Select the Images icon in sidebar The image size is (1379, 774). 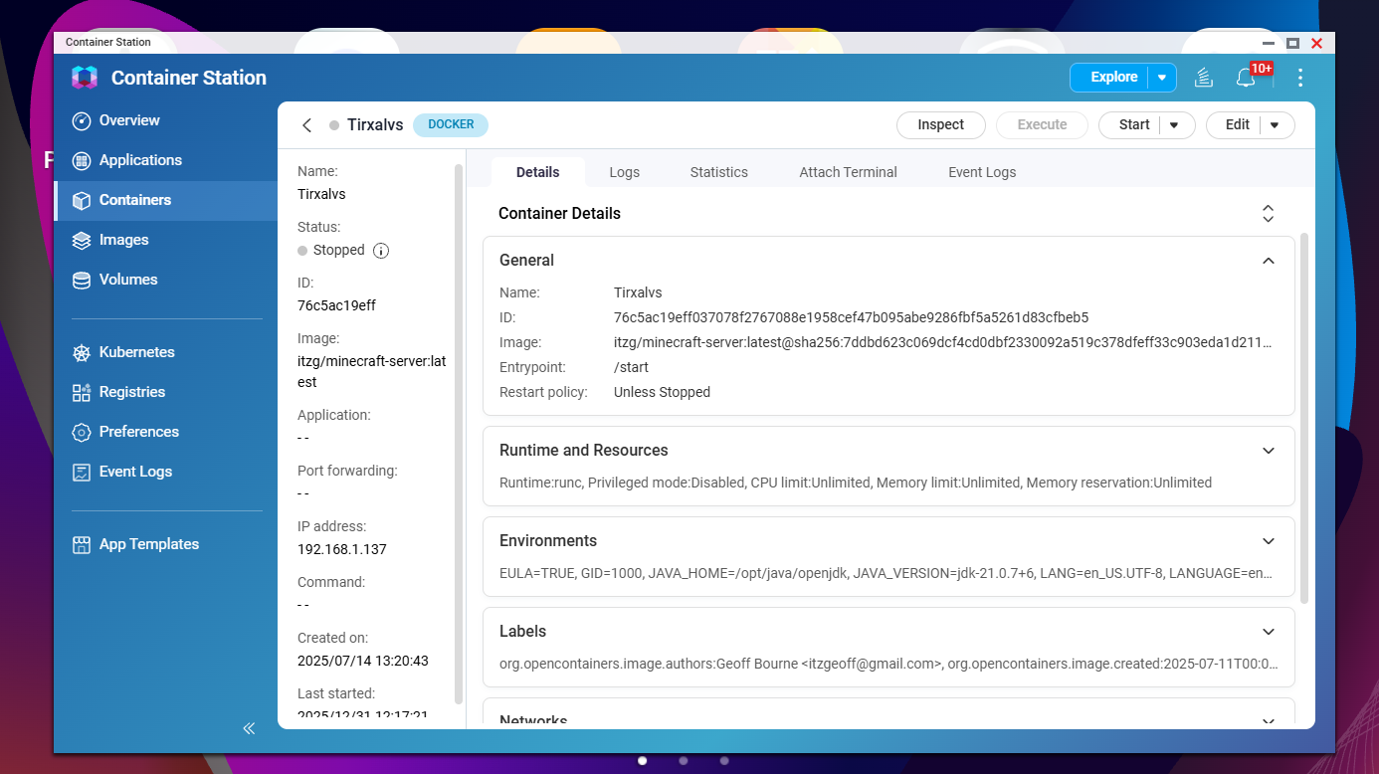click(x=82, y=240)
